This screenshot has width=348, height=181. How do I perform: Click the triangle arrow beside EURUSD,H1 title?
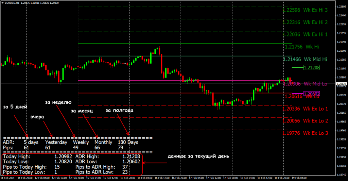pos(3,3)
